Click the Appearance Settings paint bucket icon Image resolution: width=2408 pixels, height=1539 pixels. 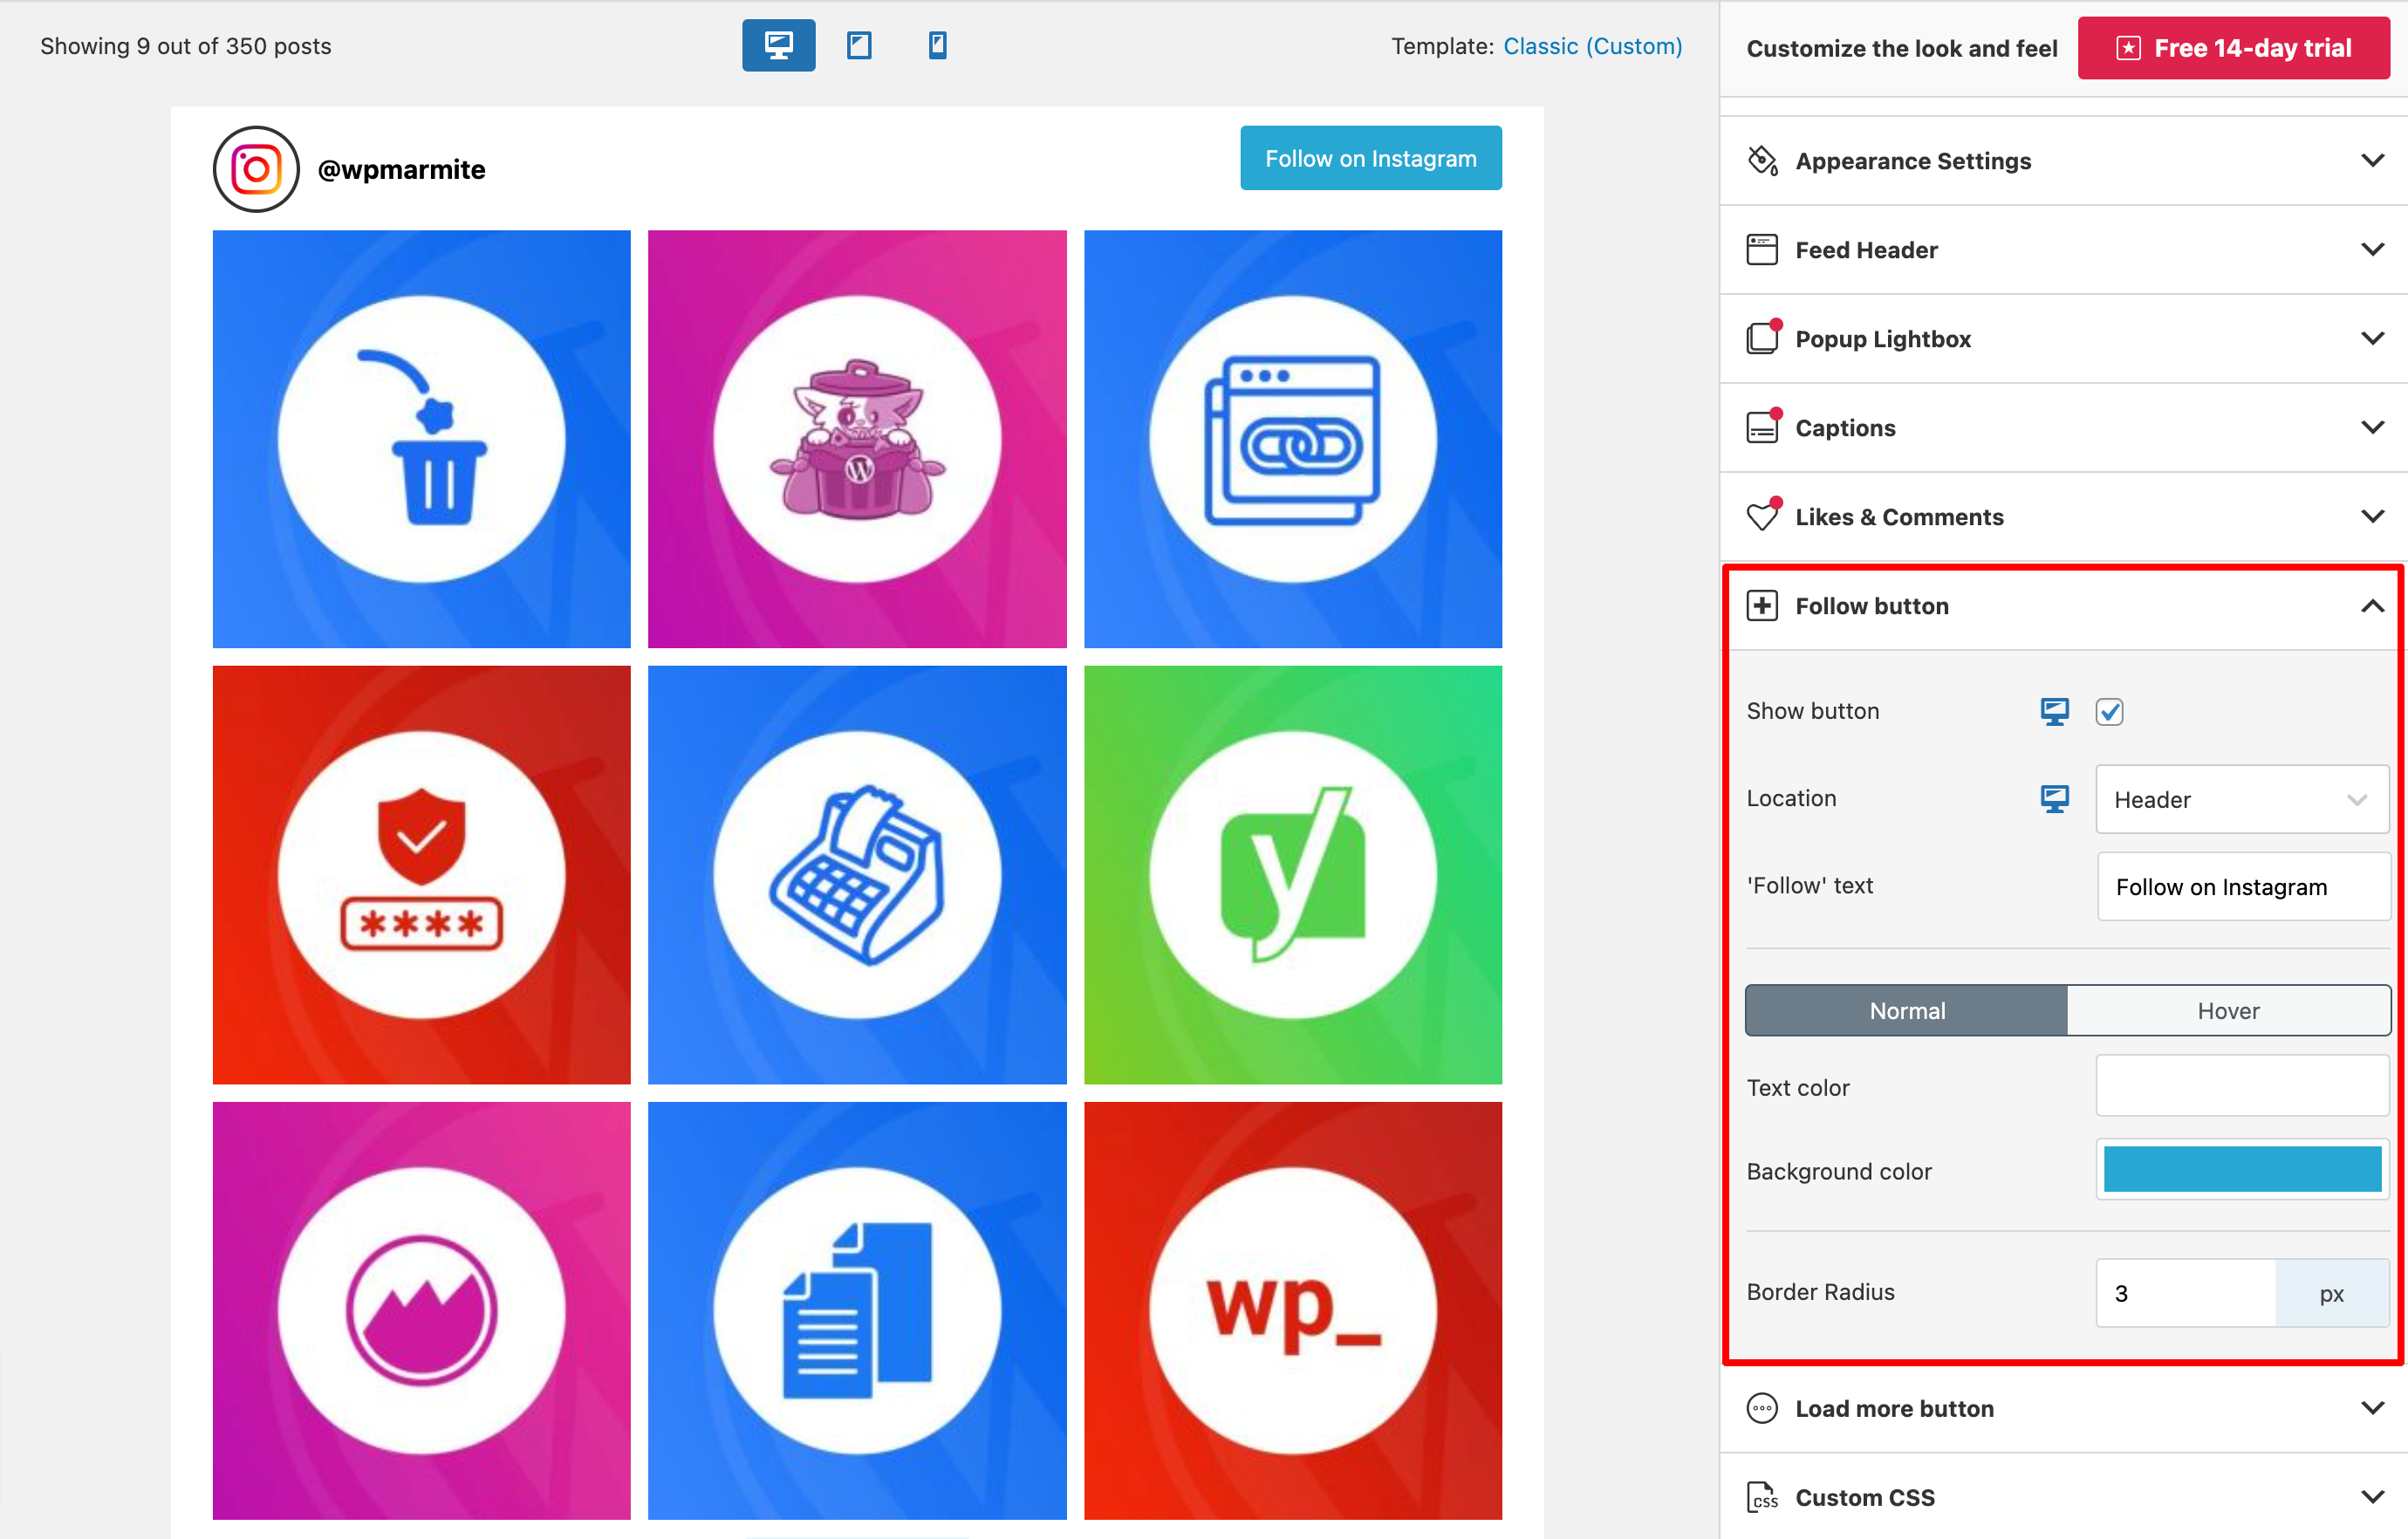pyautogui.click(x=1762, y=161)
